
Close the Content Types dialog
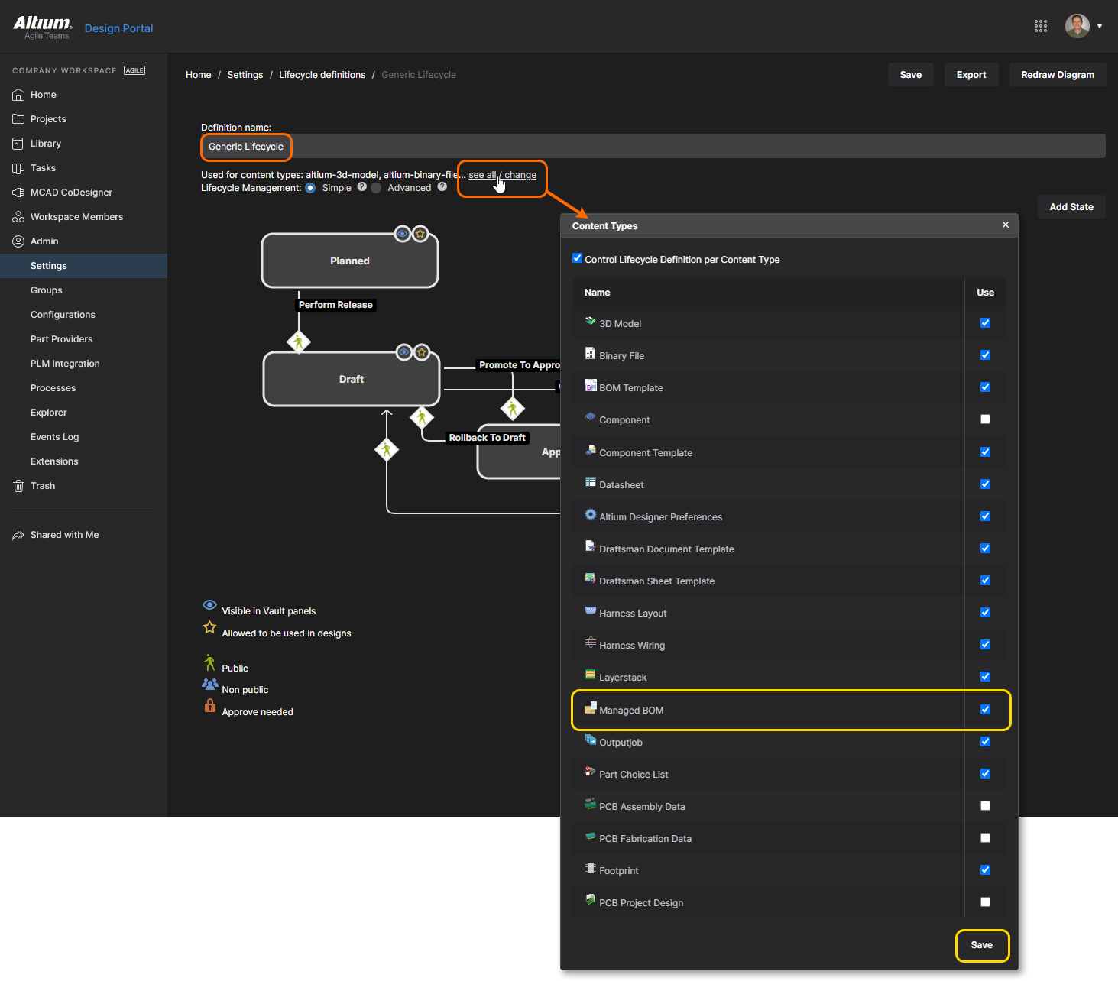tap(1005, 225)
